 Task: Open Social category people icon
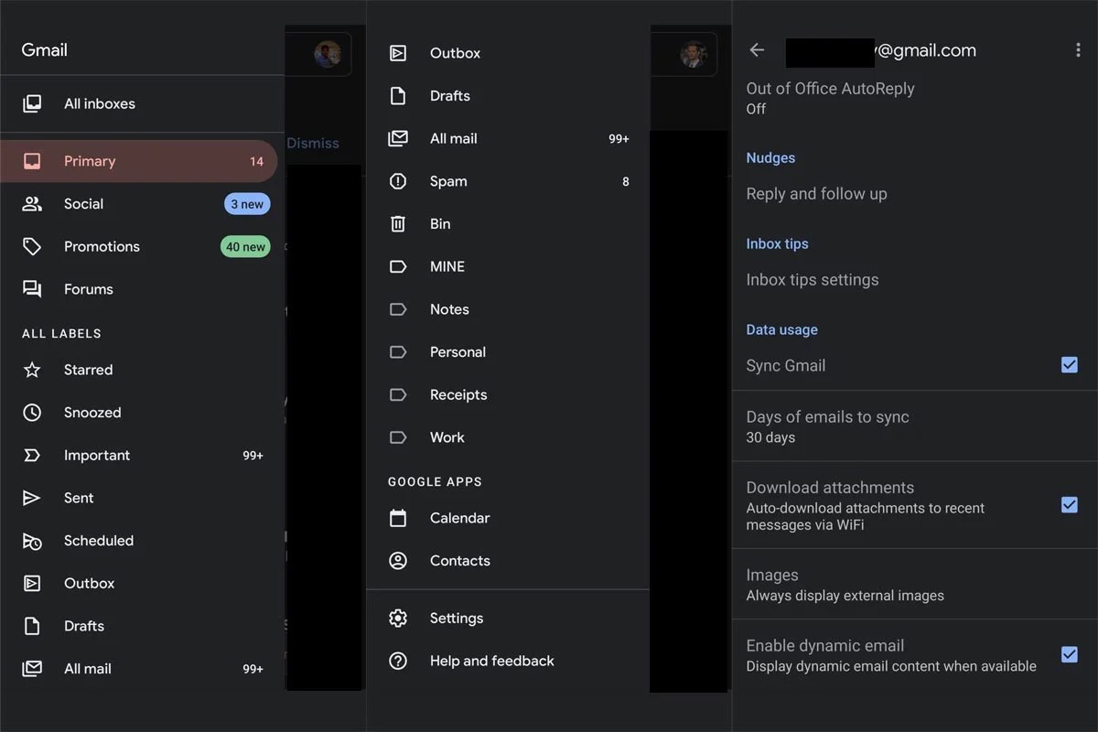click(x=32, y=204)
